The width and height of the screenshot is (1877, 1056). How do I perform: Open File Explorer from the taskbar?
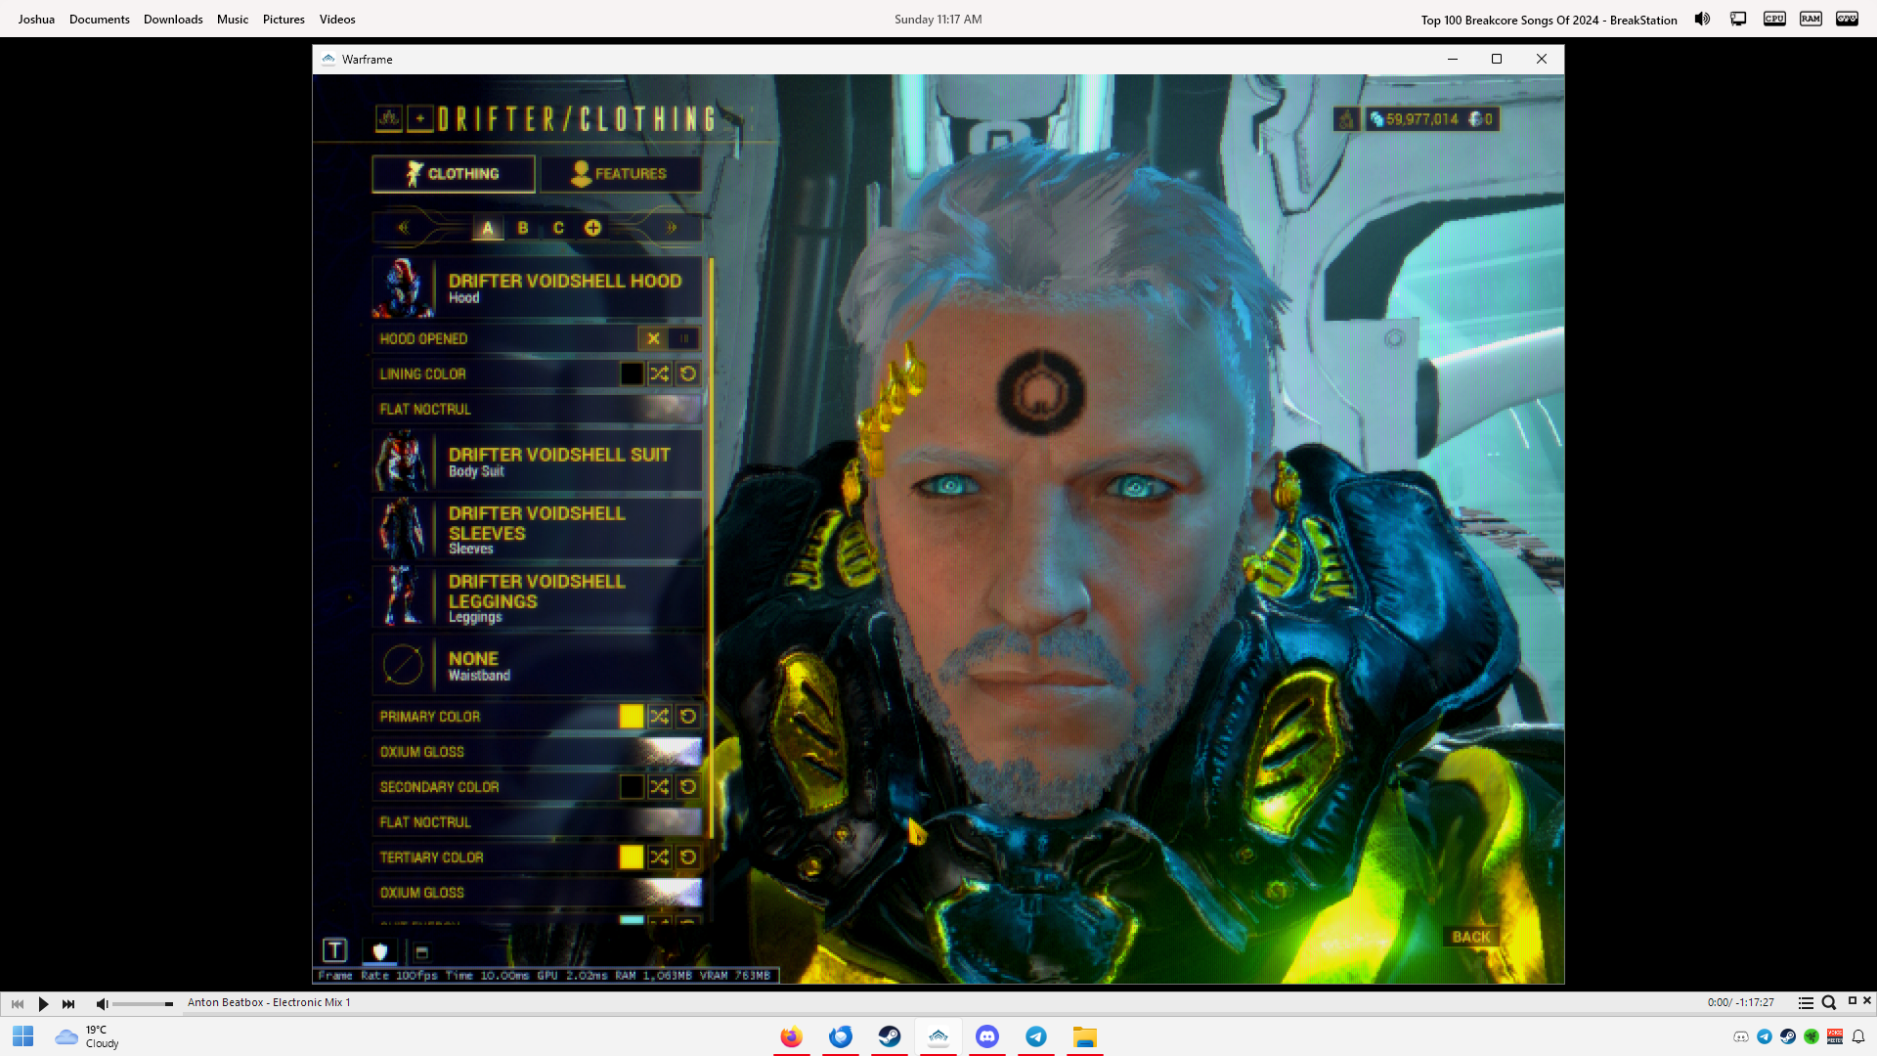[1085, 1036]
